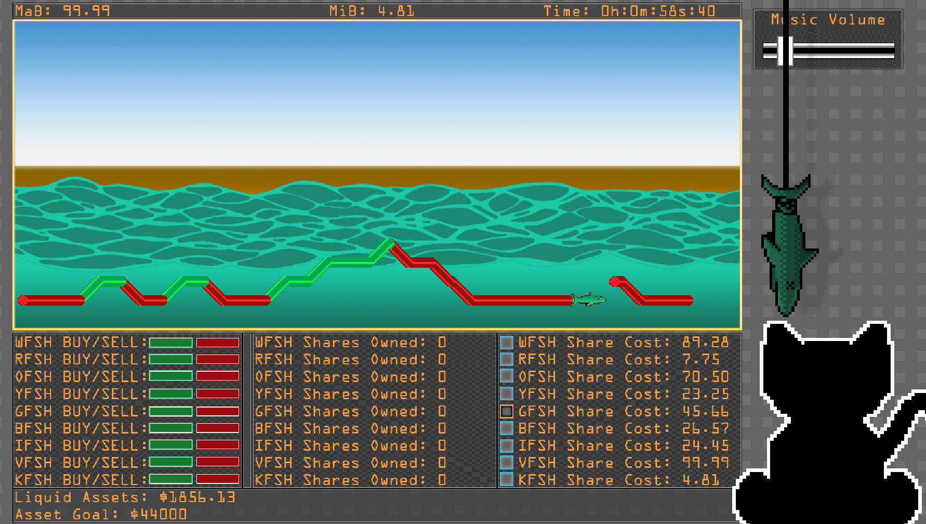Tick the RFSH share cost checkbox
The width and height of the screenshot is (926, 524).
pyautogui.click(x=506, y=359)
